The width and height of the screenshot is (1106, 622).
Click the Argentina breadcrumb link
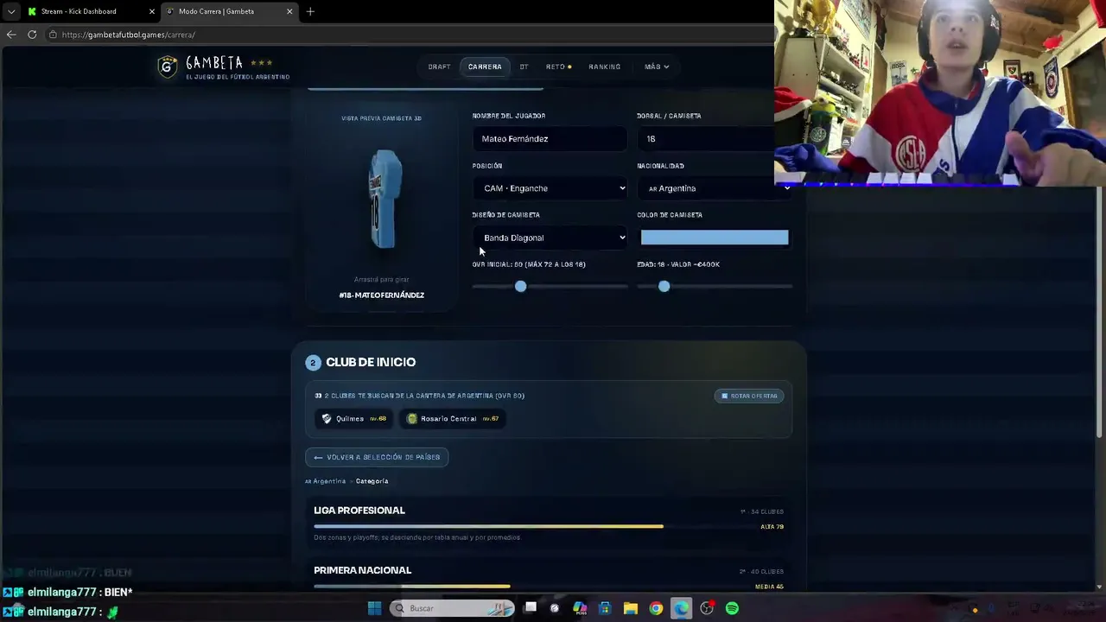click(x=326, y=481)
